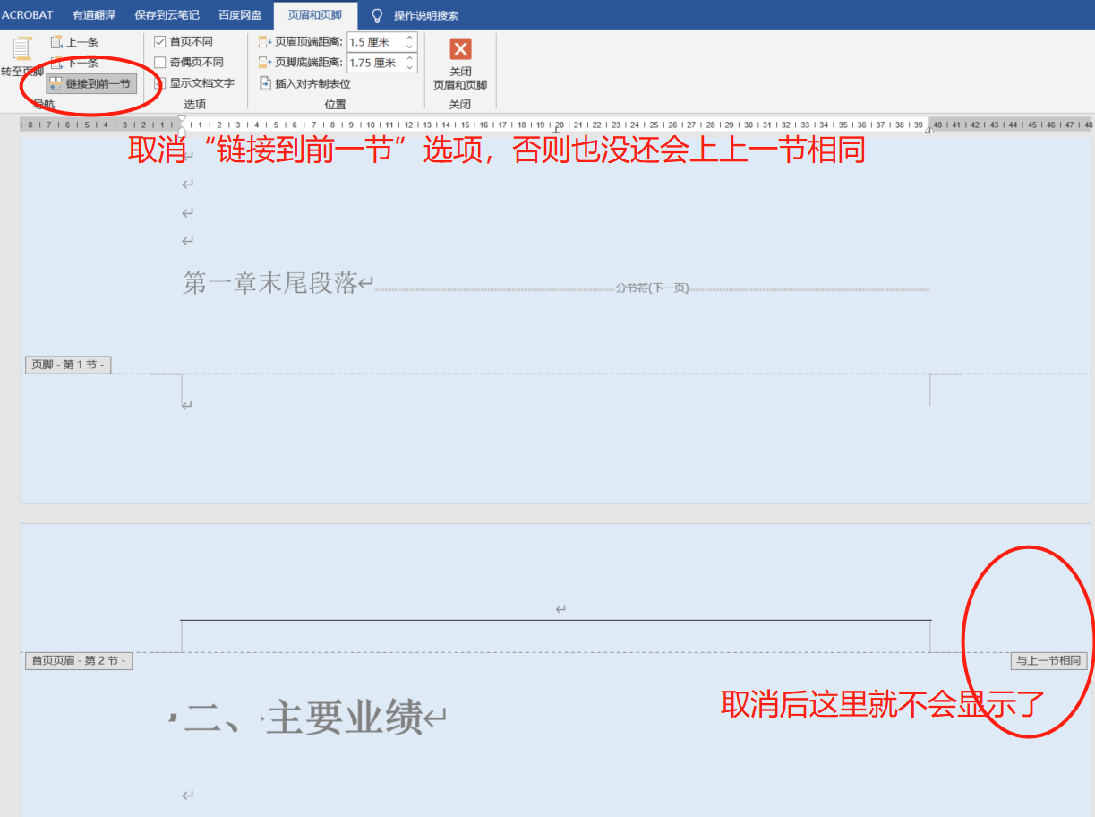This screenshot has width=1095, height=817.
Task: Click the ruler's right indent marker
Action: (x=928, y=129)
